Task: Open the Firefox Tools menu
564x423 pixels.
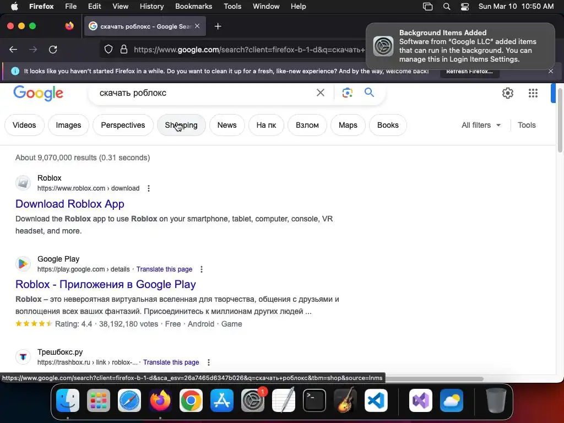Action: tap(232, 7)
